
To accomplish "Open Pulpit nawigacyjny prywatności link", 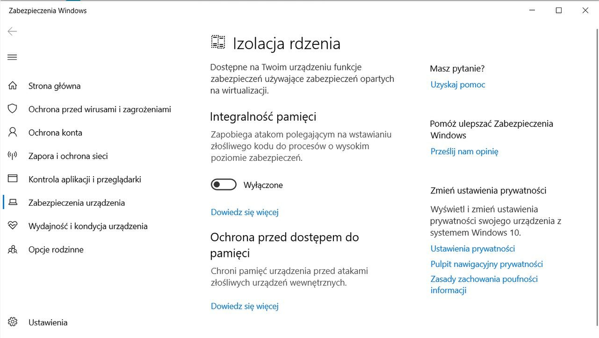I will (486, 264).
